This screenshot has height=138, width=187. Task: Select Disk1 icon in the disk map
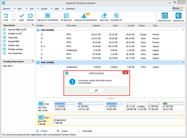coord(41,117)
